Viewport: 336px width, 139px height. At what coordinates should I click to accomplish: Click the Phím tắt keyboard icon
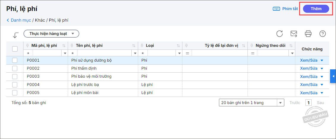276,9
